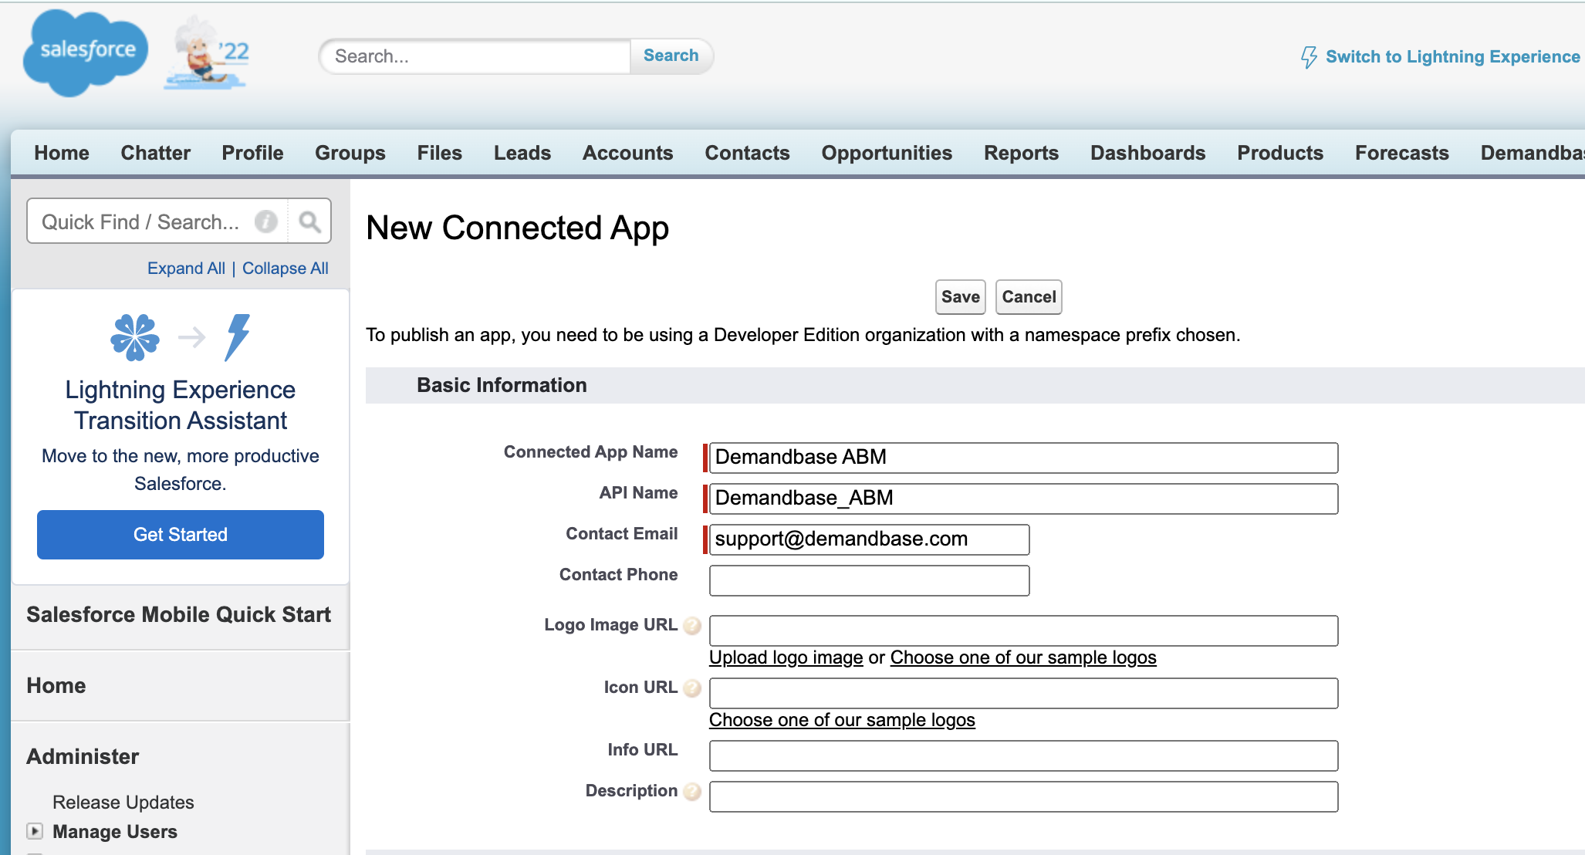Image resolution: width=1585 pixels, height=855 pixels.
Task: Click Expand All in sidebar
Action: pyautogui.click(x=186, y=269)
